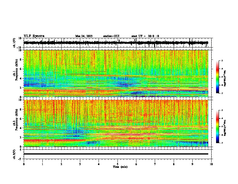238x184 pixels.
Task: Click the ch.2 color bar log(PSD) label
Action: pos(225,128)
